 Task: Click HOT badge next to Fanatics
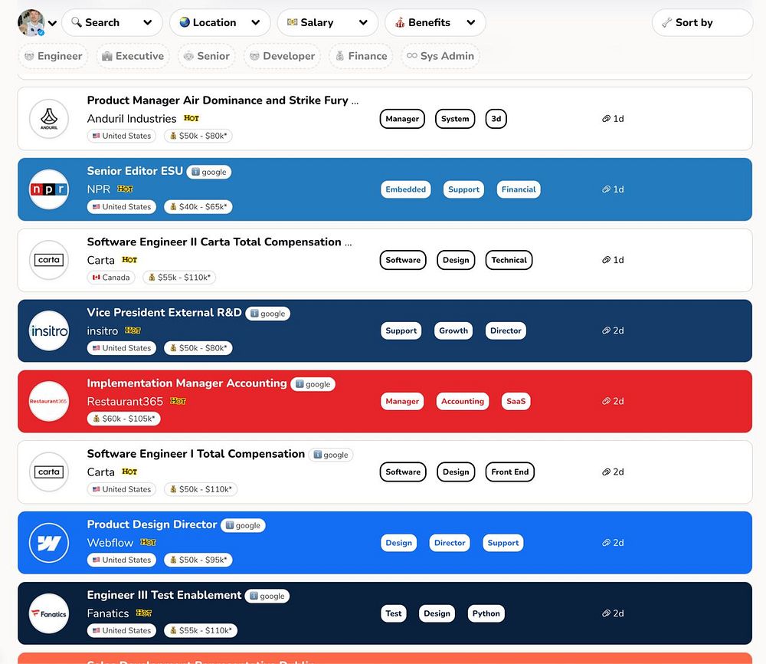[144, 613]
